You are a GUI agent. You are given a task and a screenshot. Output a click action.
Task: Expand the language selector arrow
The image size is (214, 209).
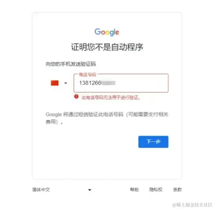(90, 190)
